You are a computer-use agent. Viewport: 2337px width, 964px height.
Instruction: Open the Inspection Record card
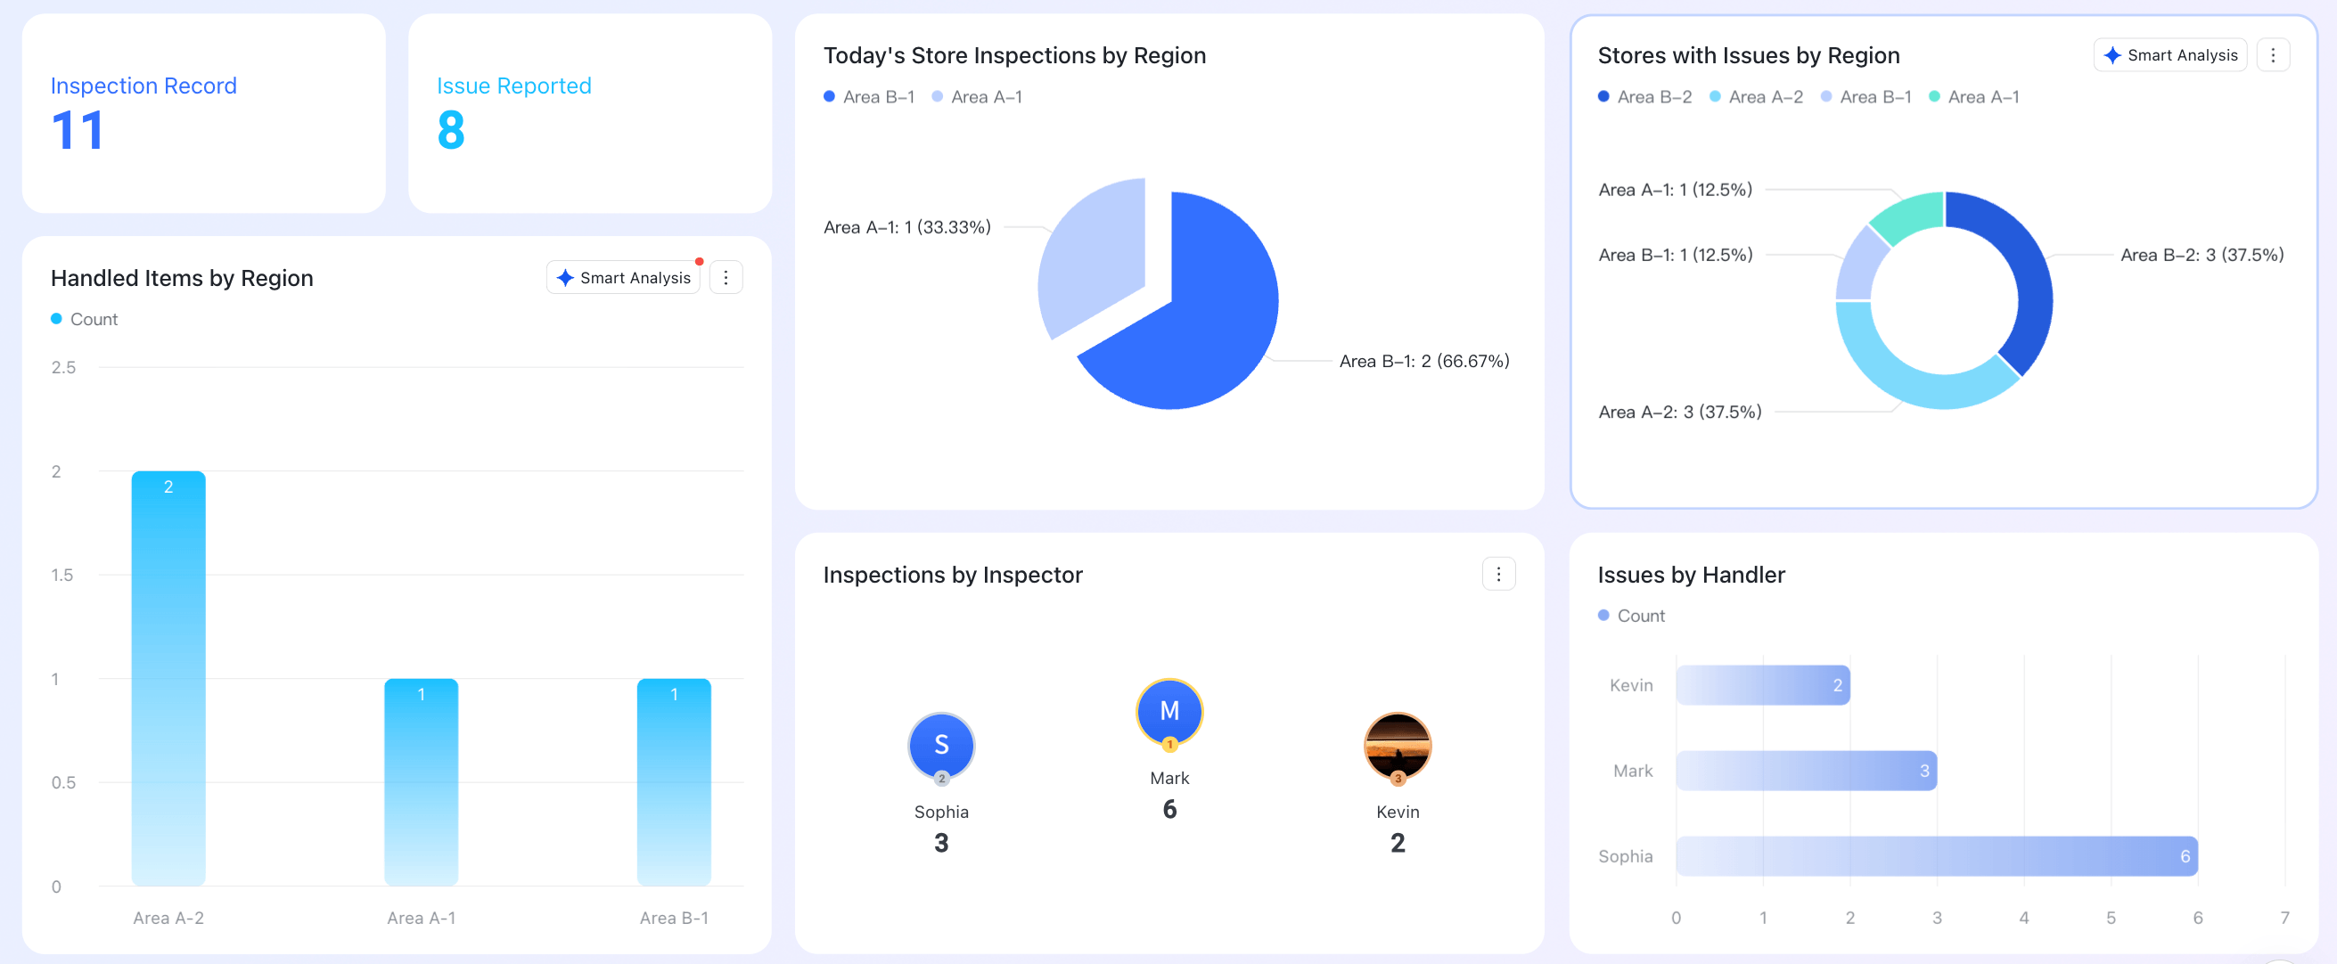click(204, 113)
